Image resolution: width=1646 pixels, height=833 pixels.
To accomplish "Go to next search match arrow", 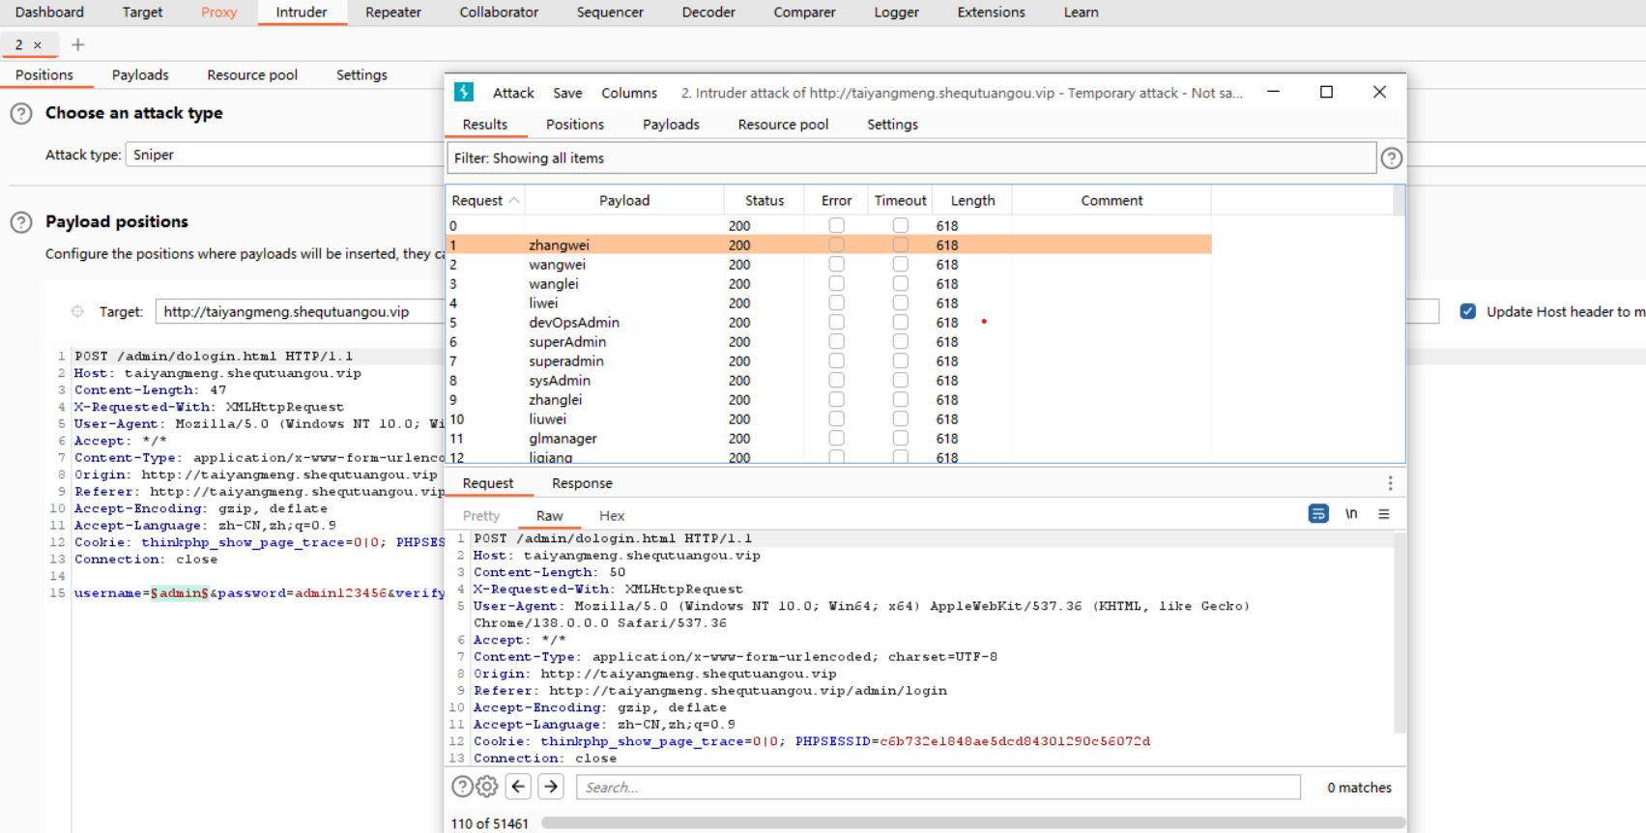I will [551, 787].
